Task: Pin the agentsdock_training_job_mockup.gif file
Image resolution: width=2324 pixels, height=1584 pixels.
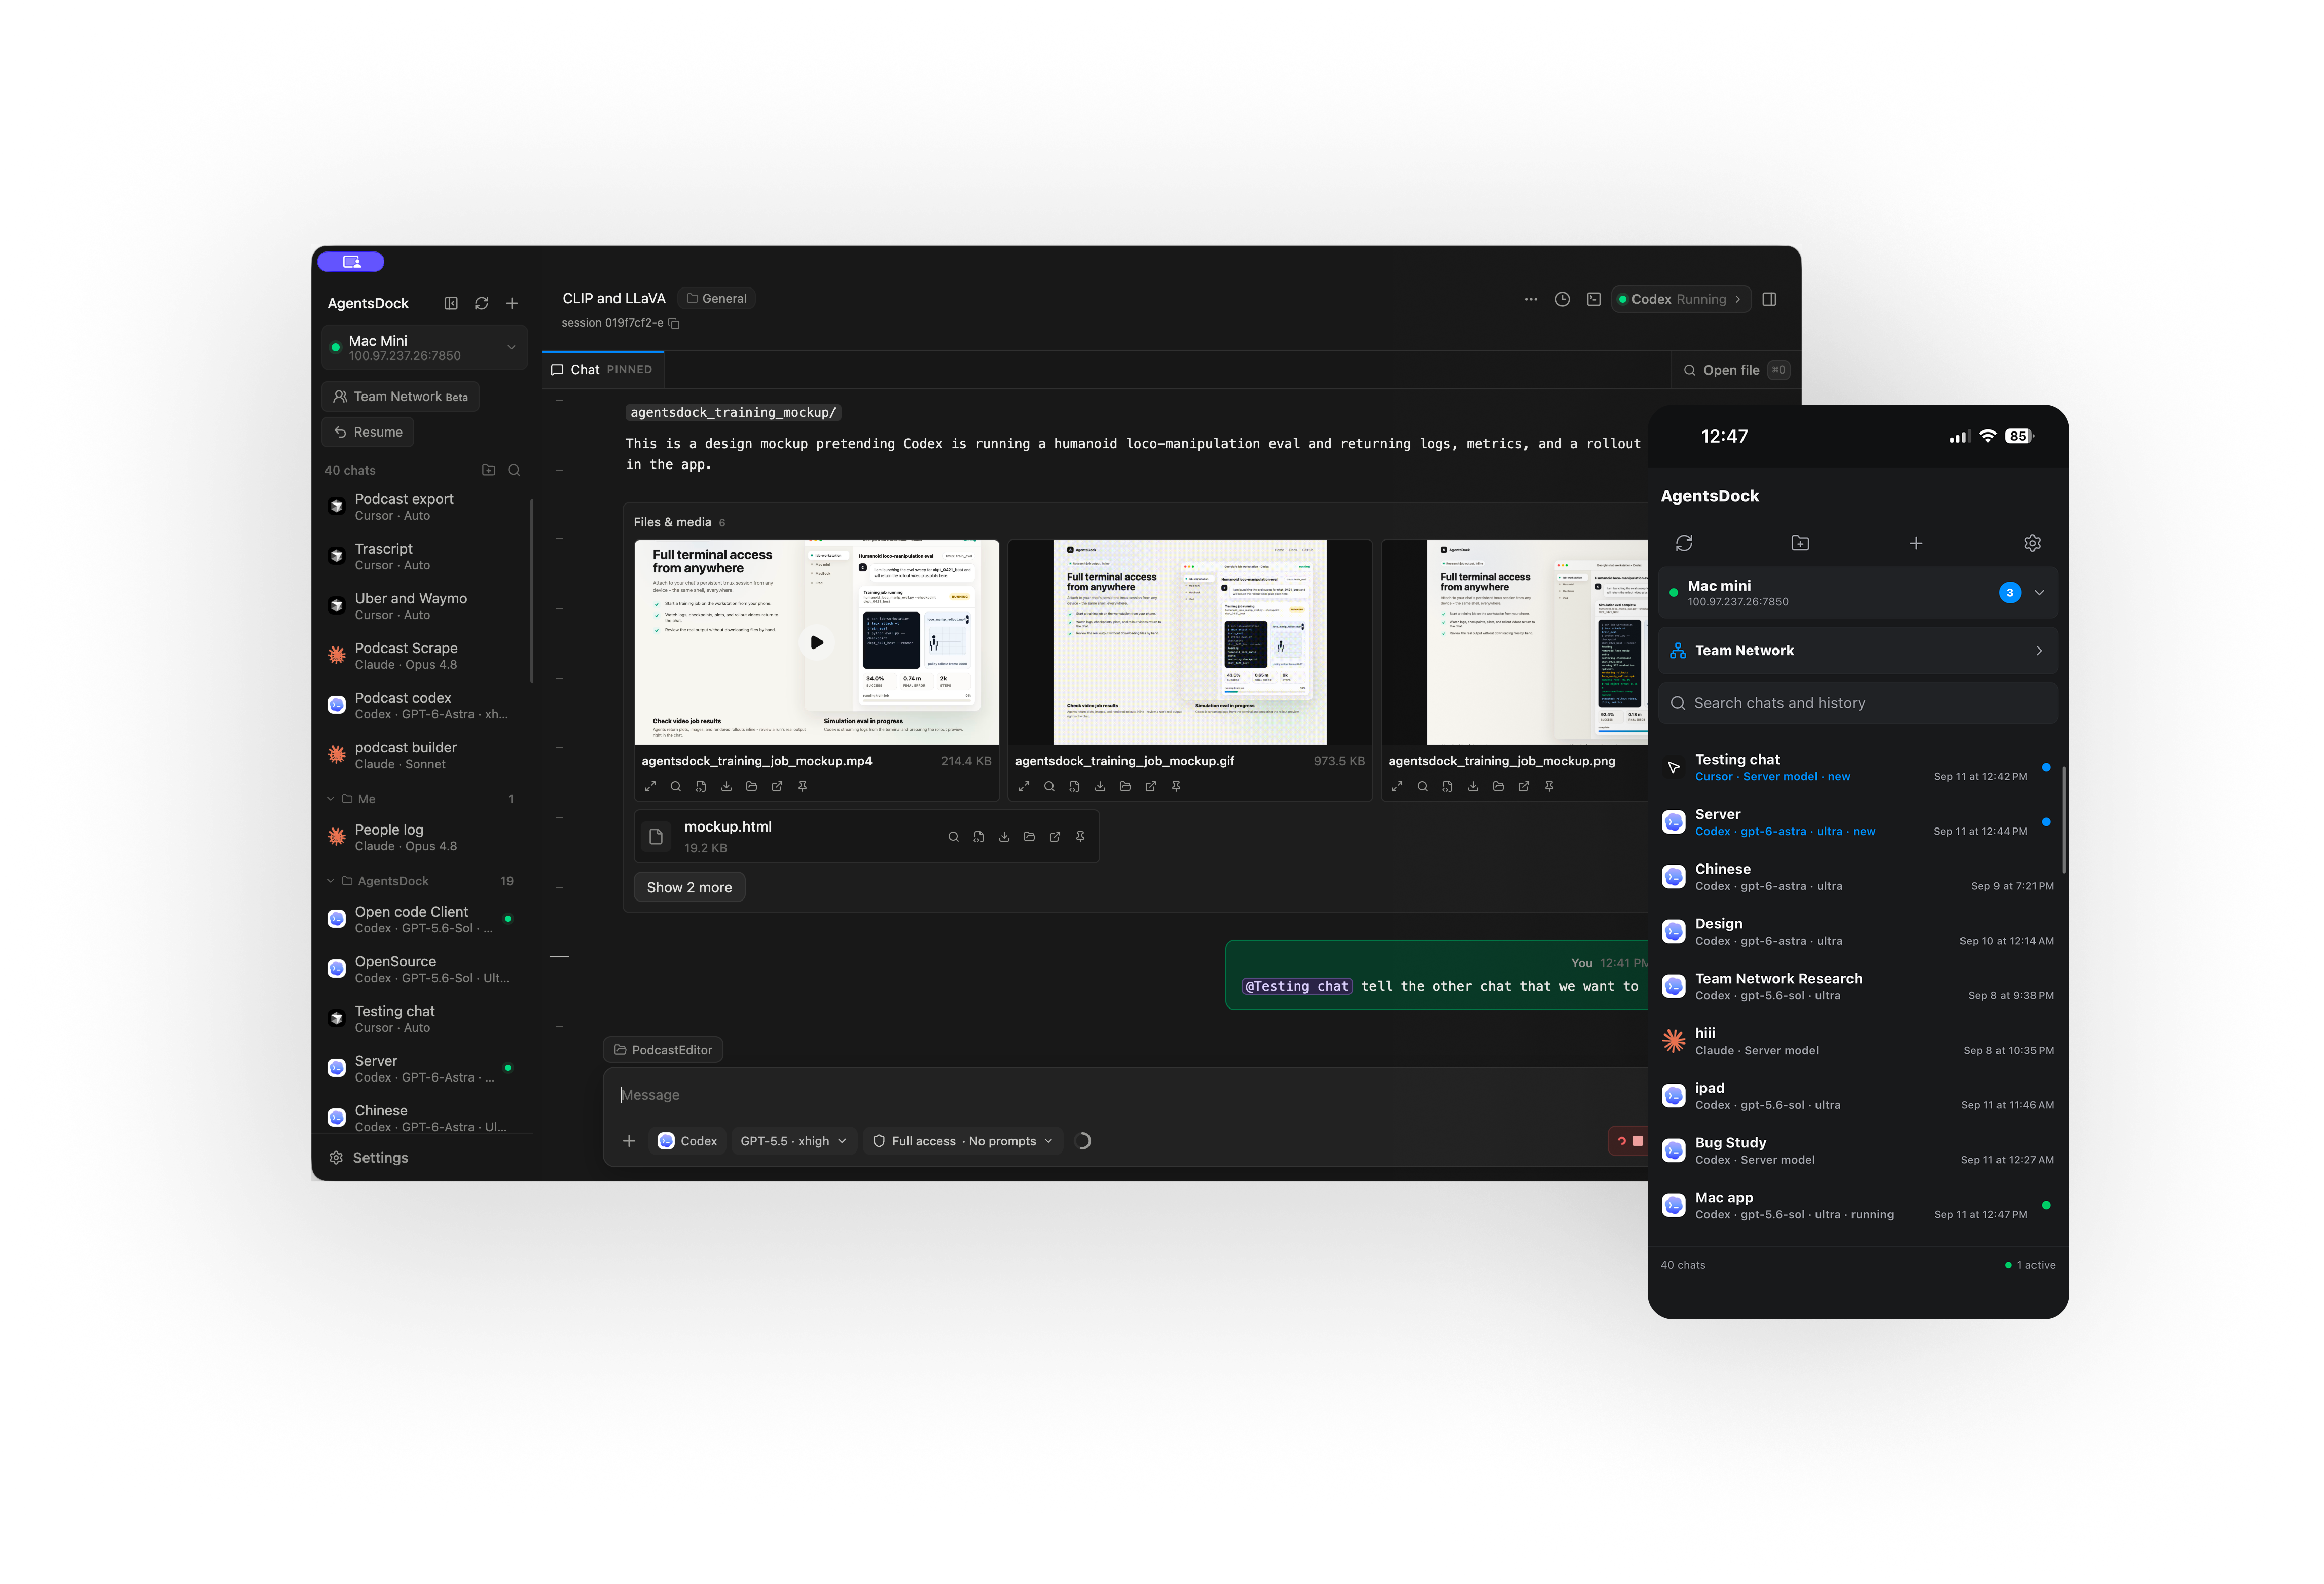Action: (1176, 787)
